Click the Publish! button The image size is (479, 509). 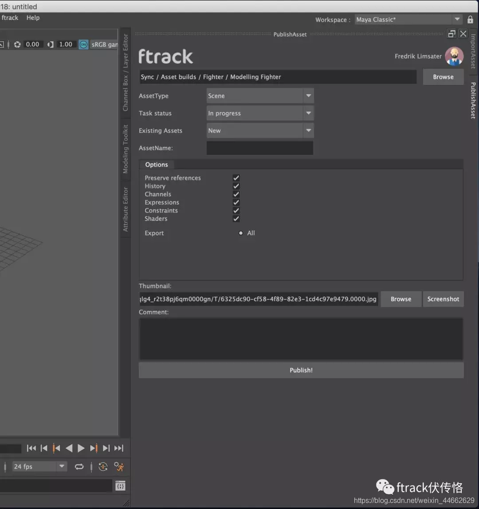(x=301, y=370)
